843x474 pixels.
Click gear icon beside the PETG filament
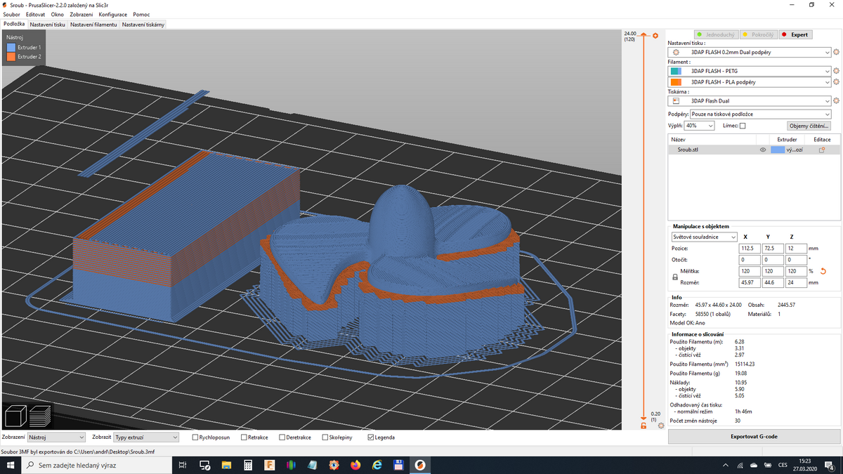click(x=836, y=71)
